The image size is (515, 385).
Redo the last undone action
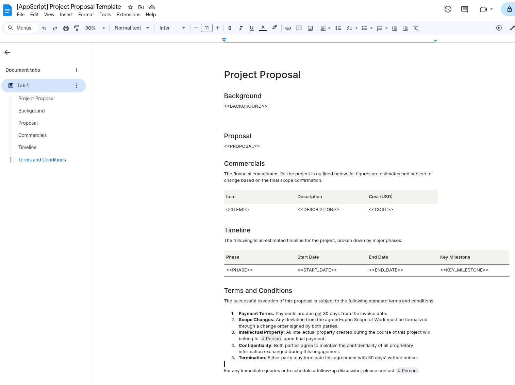click(55, 28)
